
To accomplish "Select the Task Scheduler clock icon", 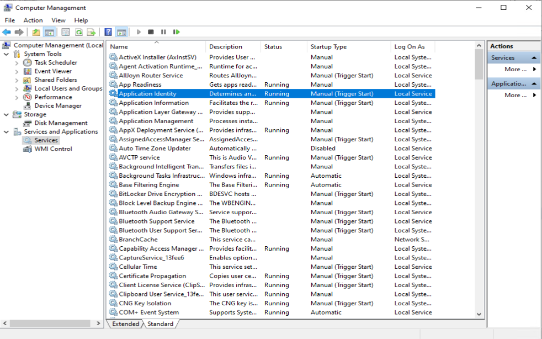I will click(x=27, y=62).
